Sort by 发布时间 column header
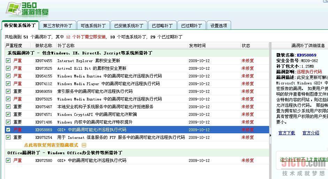The height and width of the screenshot is (179, 328). (x=214, y=46)
